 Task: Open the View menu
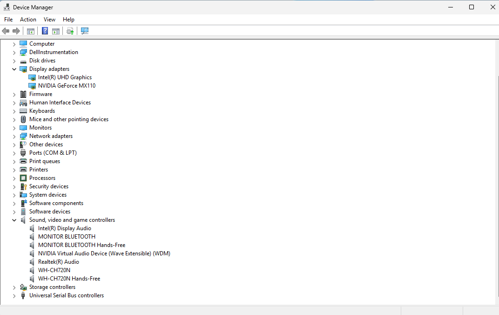coord(49,20)
